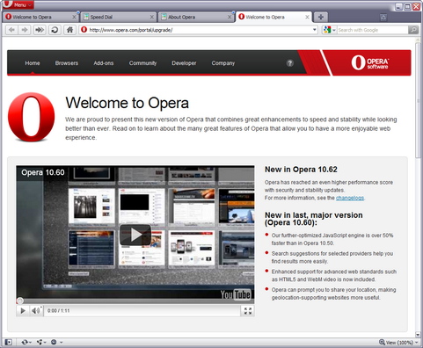Open the Opera Link sync menu

[x=26, y=342]
